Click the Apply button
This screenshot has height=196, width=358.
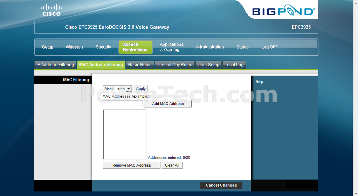(x=141, y=89)
